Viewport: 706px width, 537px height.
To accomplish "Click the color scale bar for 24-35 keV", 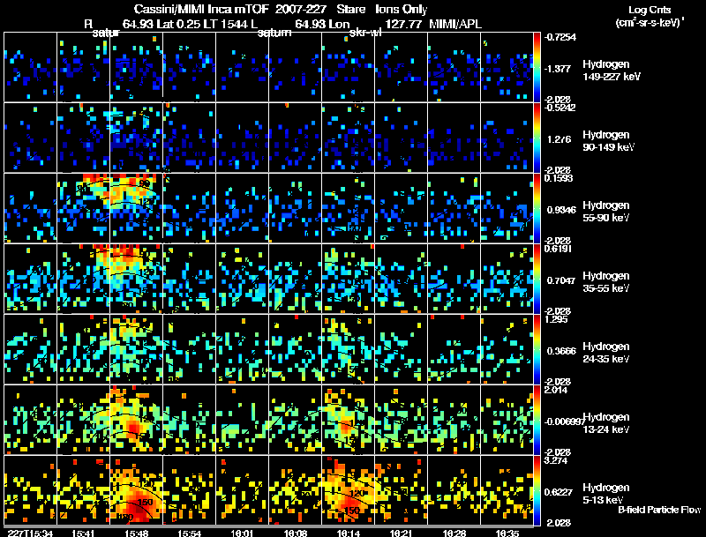I will coord(537,349).
